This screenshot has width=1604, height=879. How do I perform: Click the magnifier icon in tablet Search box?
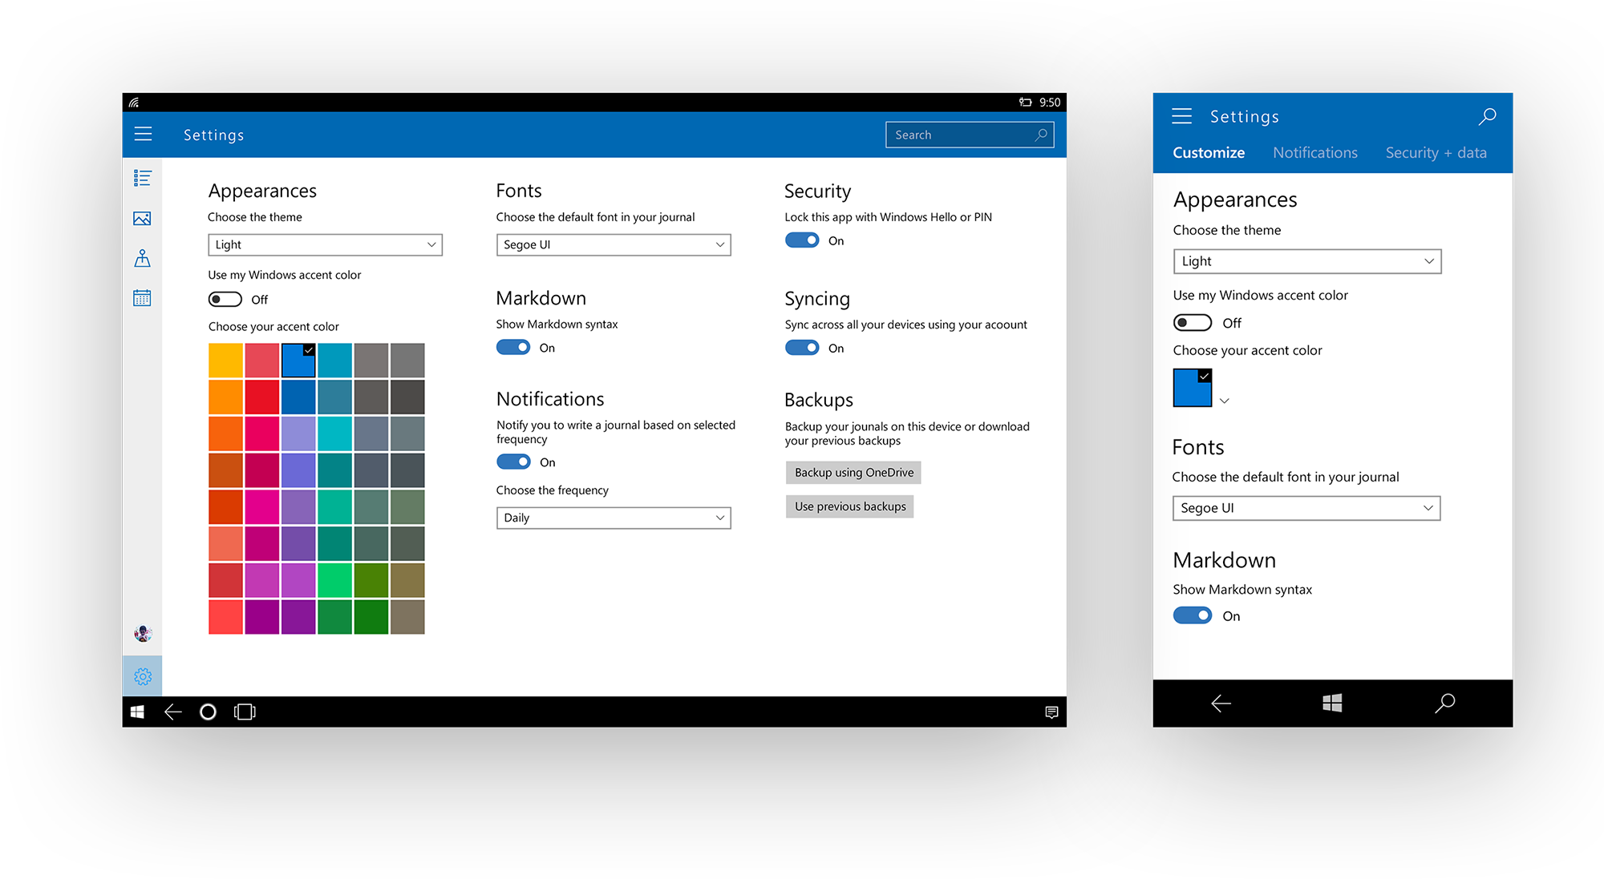tap(1041, 135)
